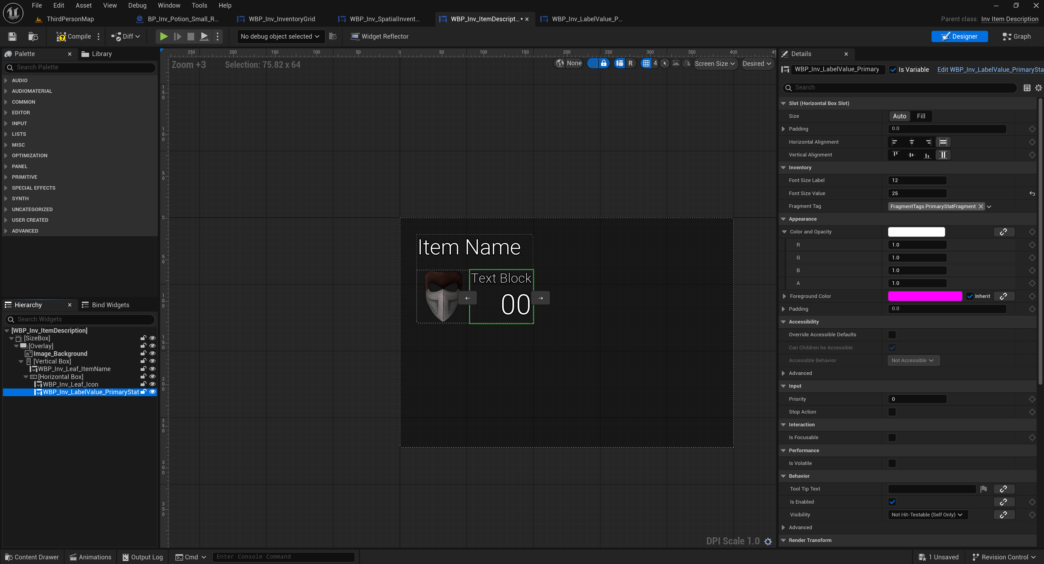Uncheck the Is Variable checkbox

point(893,70)
